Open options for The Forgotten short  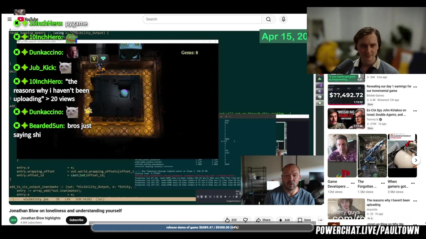click(x=383, y=183)
